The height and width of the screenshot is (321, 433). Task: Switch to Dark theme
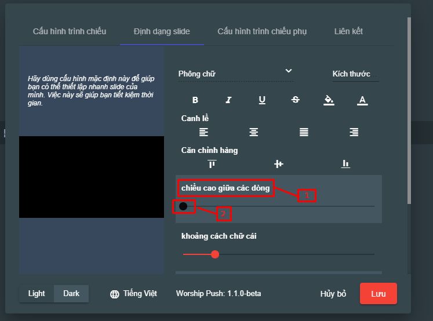71,294
